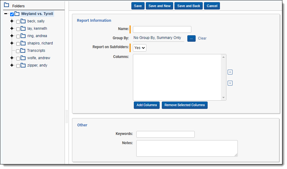Uncheck the Weyland vs. Tyrell checkbox
The height and width of the screenshot is (169, 287).
point(12,14)
